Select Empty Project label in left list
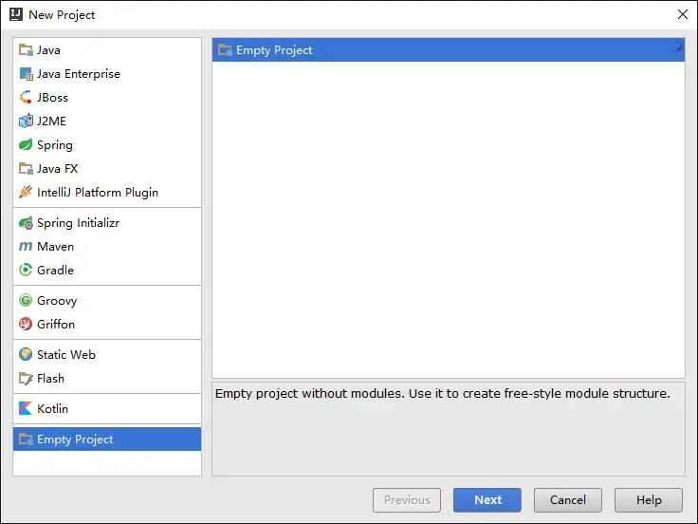 [75, 440]
